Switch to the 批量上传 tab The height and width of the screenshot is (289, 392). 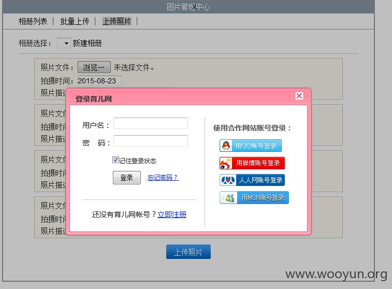[75, 21]
